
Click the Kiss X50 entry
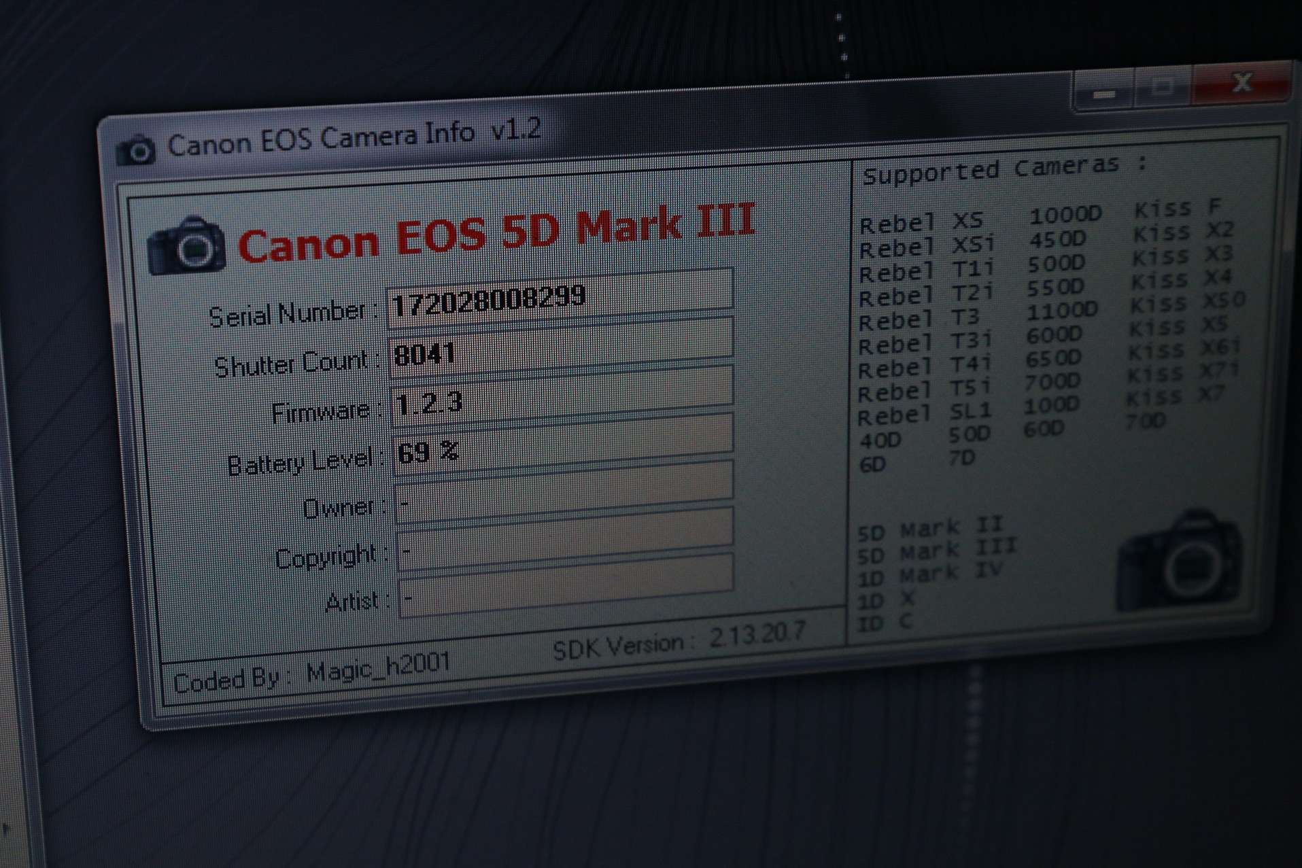[x=1188, y=302]
